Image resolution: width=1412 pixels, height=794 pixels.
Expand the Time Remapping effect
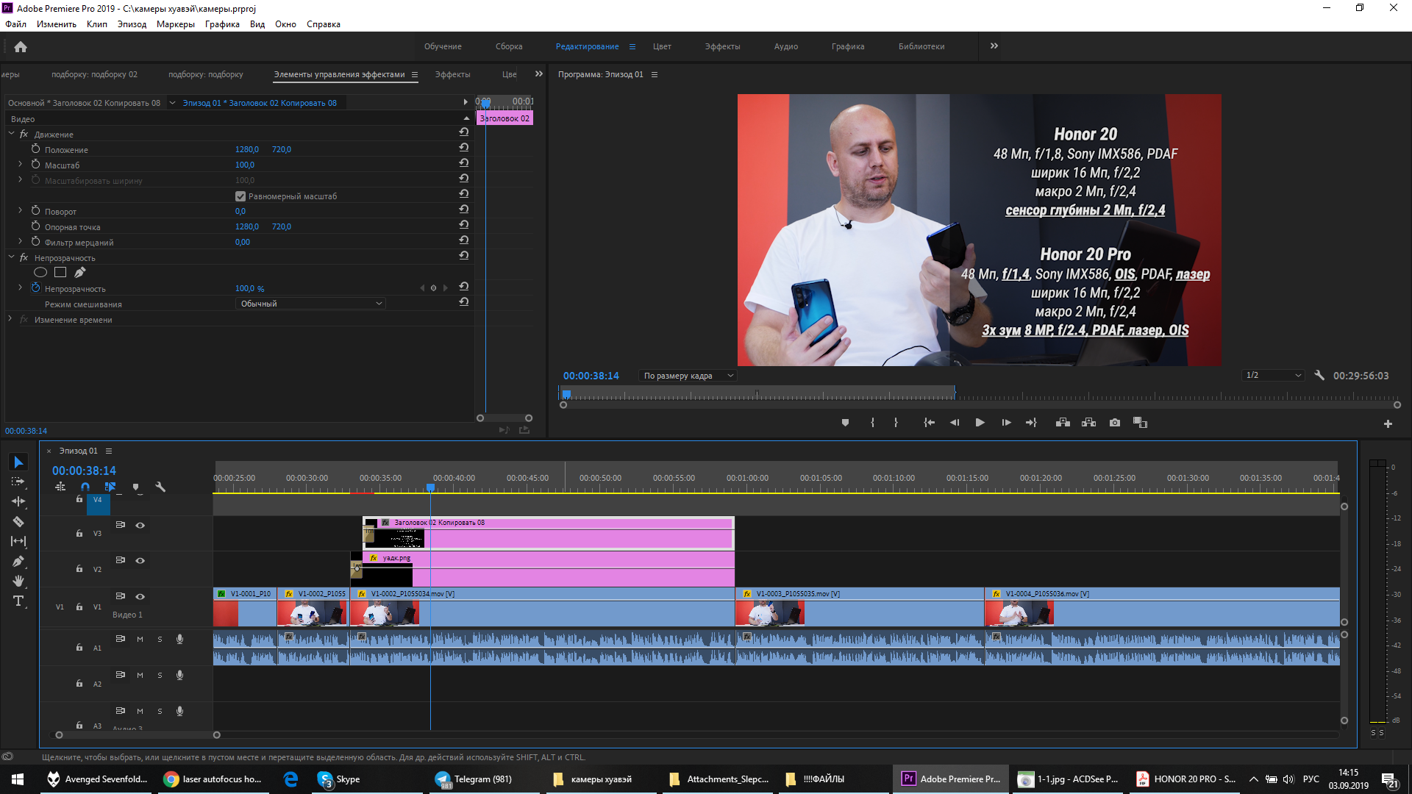point(10,319)
